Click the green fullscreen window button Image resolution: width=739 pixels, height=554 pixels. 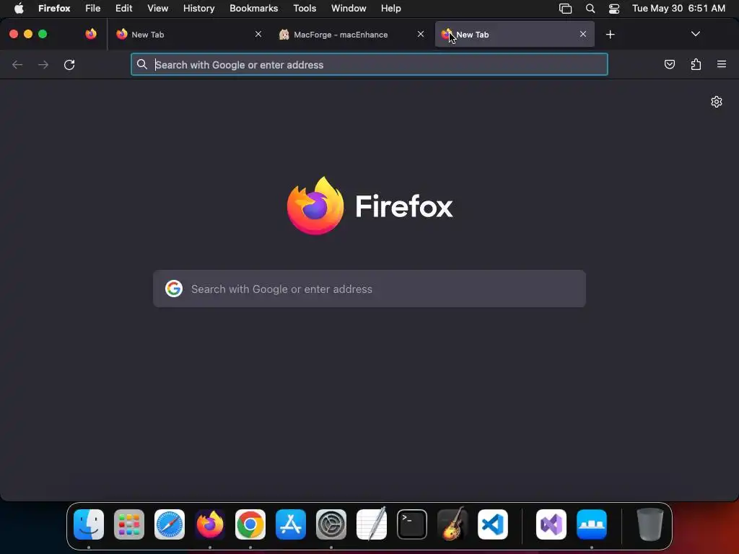(43, 34)
